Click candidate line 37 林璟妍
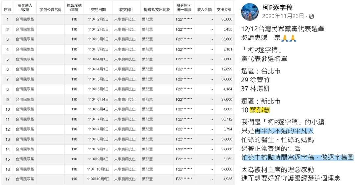The height and width of the screenshot is (185, 355). [255, 89]
